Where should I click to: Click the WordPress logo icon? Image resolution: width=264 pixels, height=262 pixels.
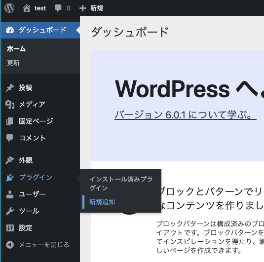(9, 8)
